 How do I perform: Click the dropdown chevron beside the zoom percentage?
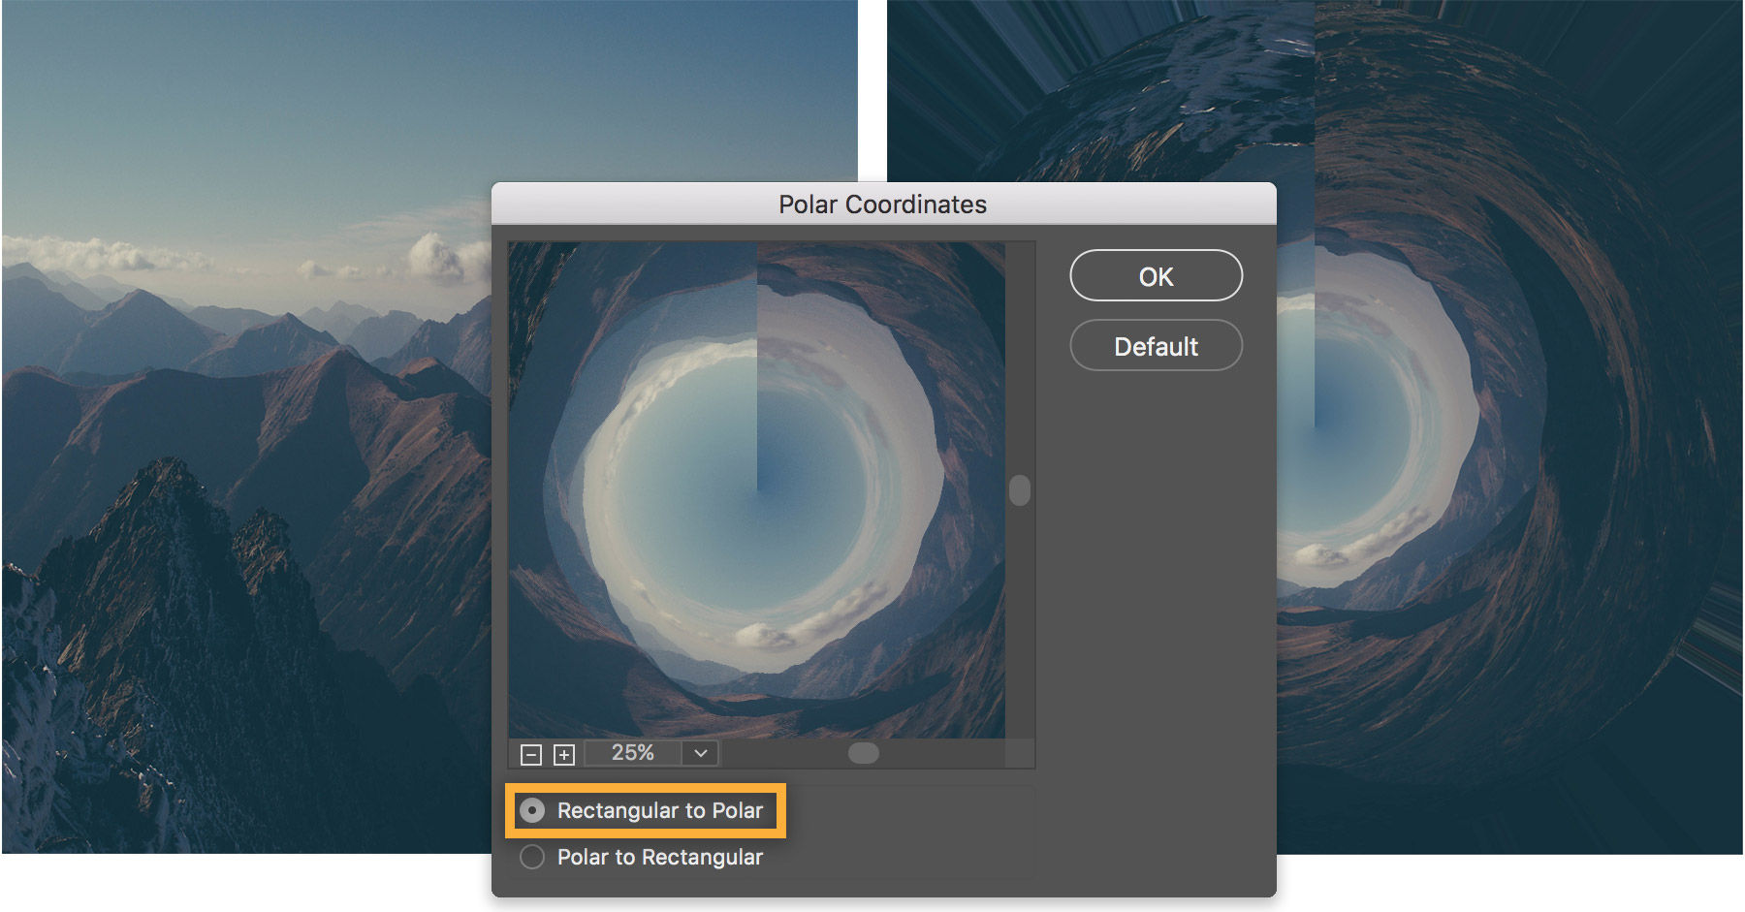700,752
